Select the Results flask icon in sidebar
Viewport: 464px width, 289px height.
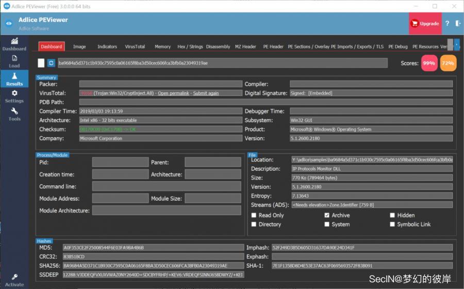tap(14, 79)
